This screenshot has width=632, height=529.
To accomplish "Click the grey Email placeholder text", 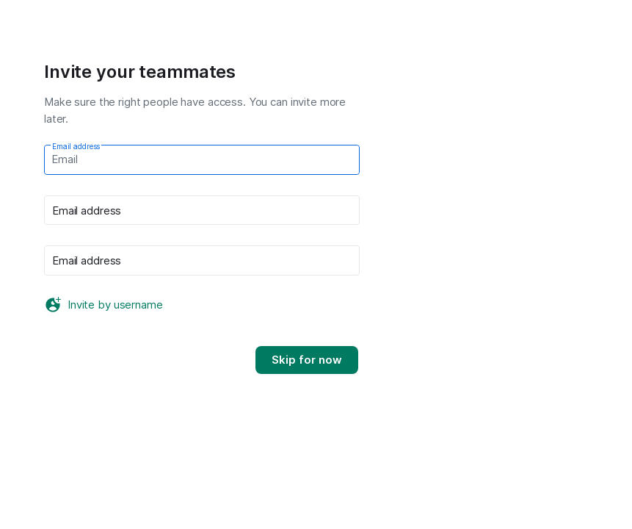I will 65,160.
